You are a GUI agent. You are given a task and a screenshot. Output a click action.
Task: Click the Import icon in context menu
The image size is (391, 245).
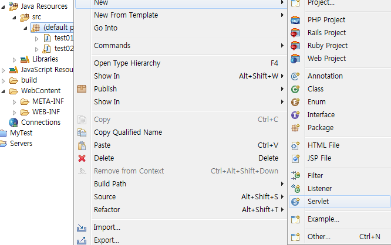[x=82, y=227]
